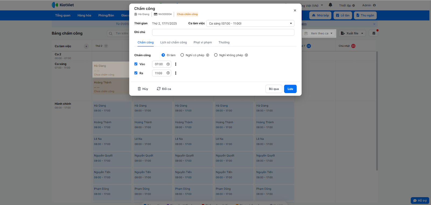This screenshot has width=431, height=205.
Task: Open Thiết lập settings with gear icon
Action: click(347, 5)
